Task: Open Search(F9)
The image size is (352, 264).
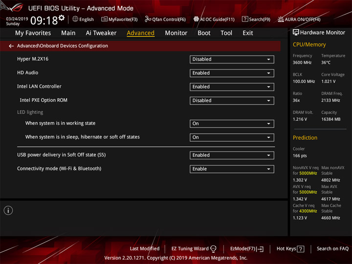Action: [260, 19]
